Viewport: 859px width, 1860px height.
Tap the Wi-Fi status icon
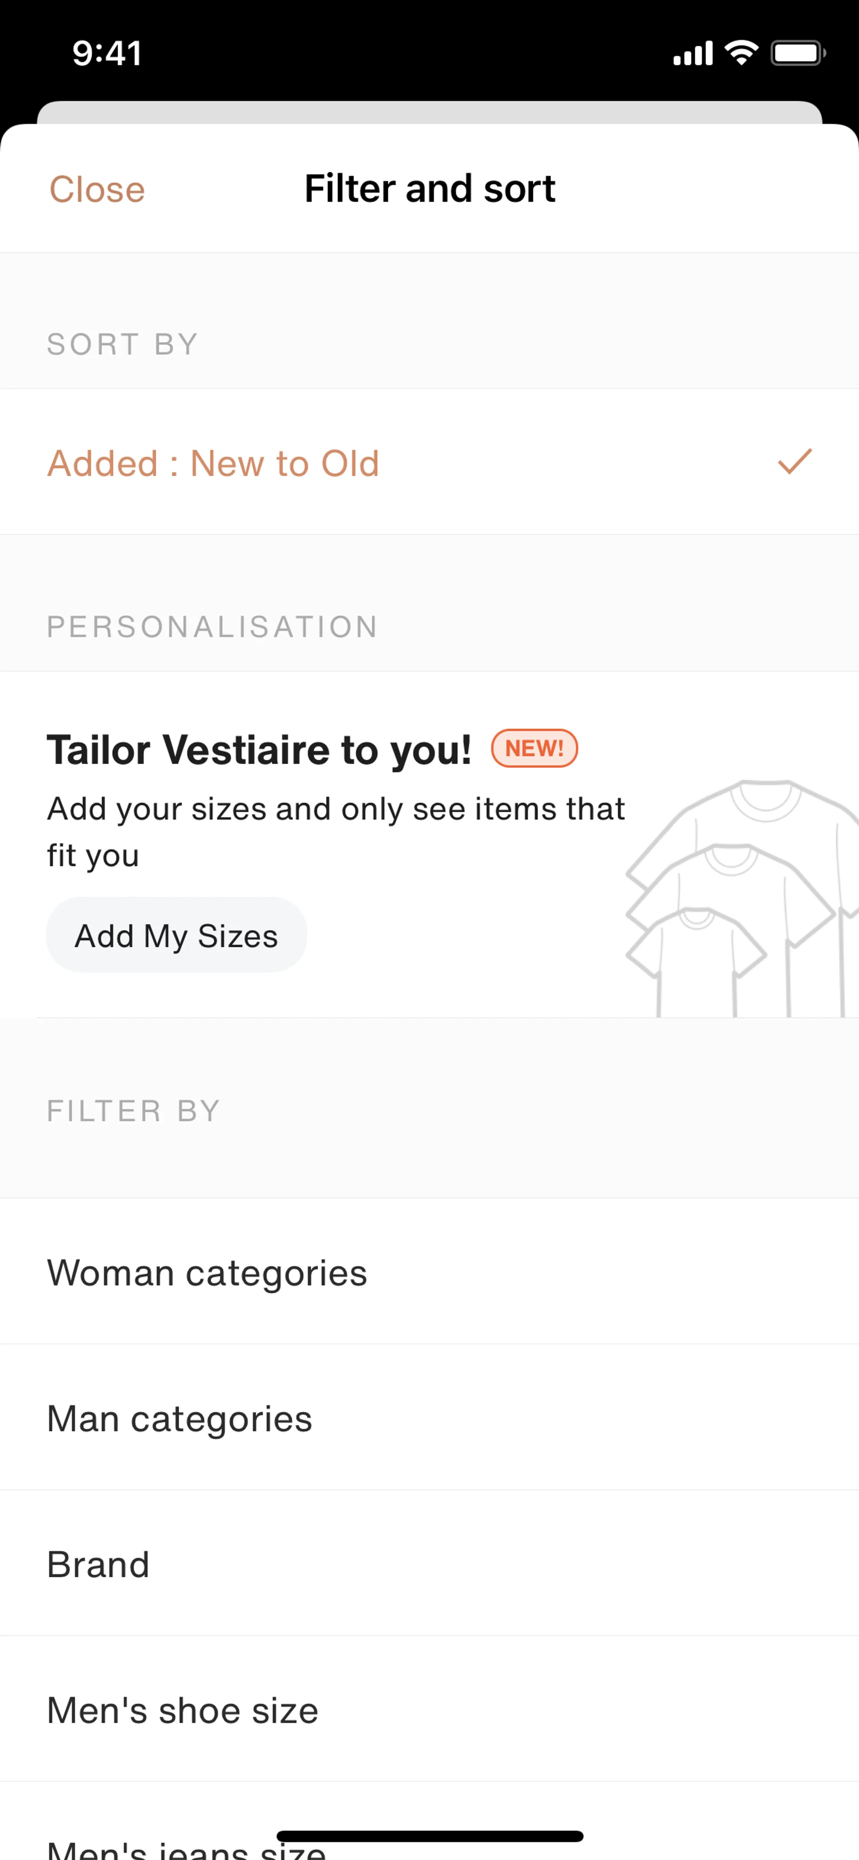point(741,53)
